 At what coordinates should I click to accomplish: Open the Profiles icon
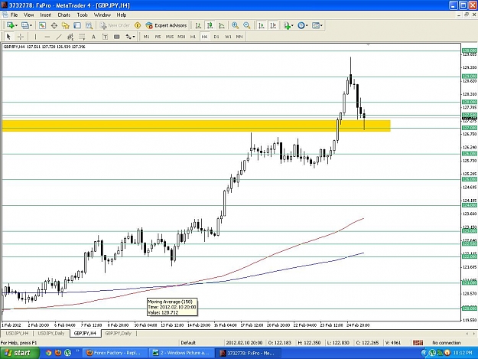(25, 25)
